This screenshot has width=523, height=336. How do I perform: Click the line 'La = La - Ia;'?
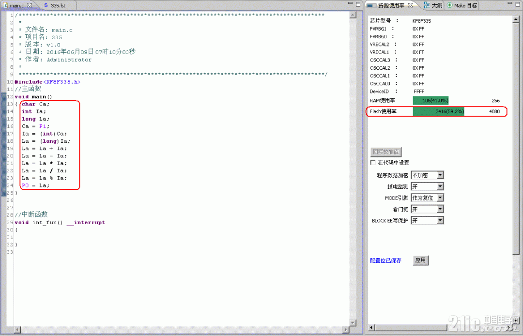point(45,156)
